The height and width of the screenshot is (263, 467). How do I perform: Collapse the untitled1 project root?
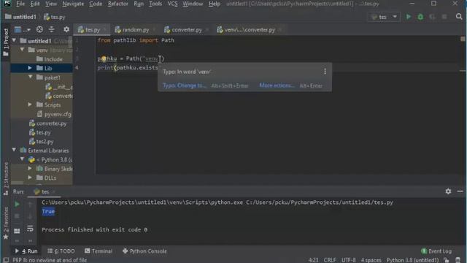click(x=14, y=40)
